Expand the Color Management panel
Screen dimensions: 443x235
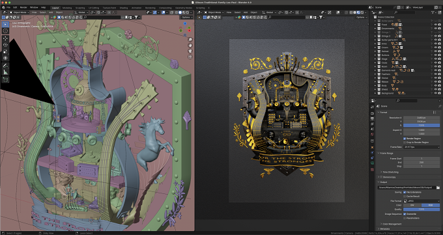(x=391, y=224)
